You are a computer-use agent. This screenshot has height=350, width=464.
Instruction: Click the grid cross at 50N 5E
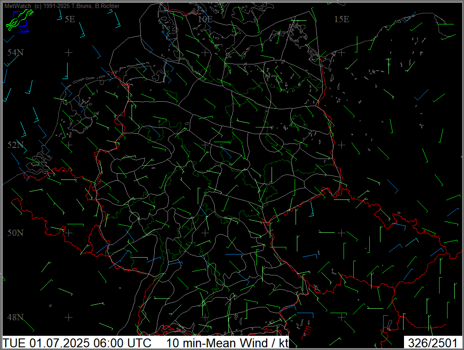coord(68,233)
